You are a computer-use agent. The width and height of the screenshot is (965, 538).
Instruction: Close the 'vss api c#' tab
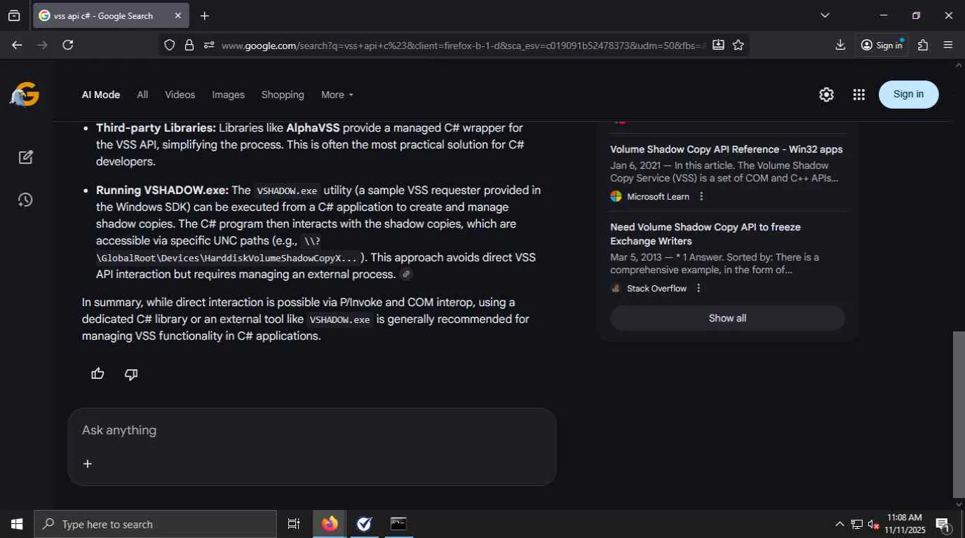point(178,15)
